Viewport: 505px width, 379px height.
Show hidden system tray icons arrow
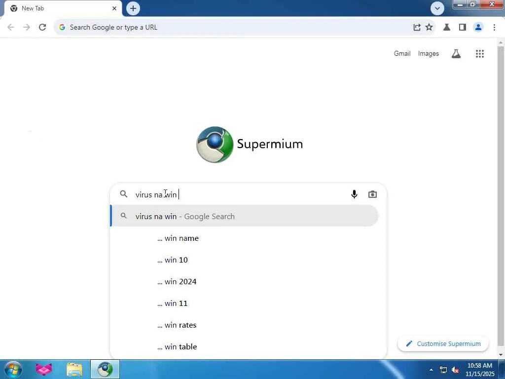tap(431, 370)
